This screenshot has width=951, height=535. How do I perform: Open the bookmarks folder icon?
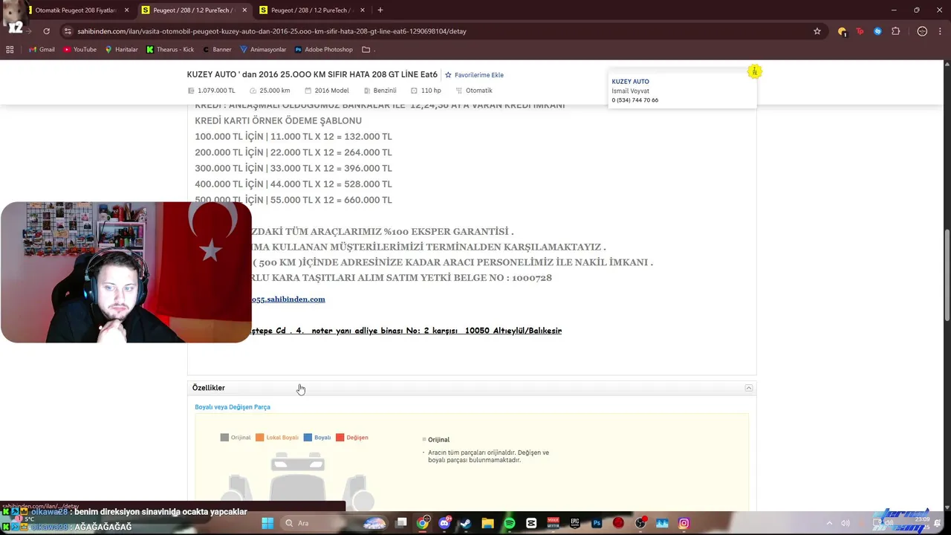point(366,50)
